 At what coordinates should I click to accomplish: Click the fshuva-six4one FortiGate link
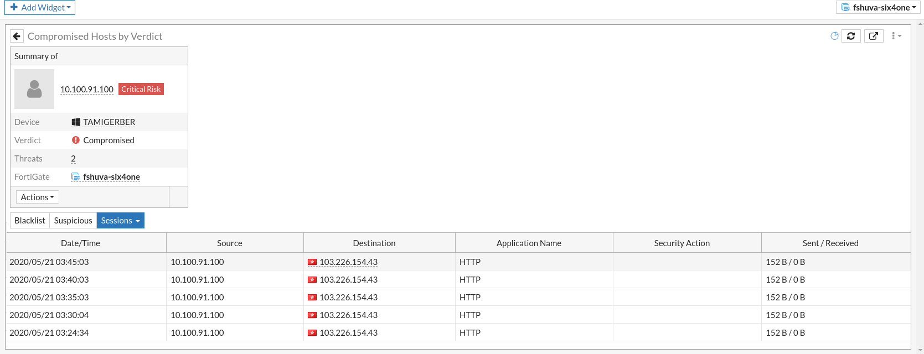pos(111,177)
